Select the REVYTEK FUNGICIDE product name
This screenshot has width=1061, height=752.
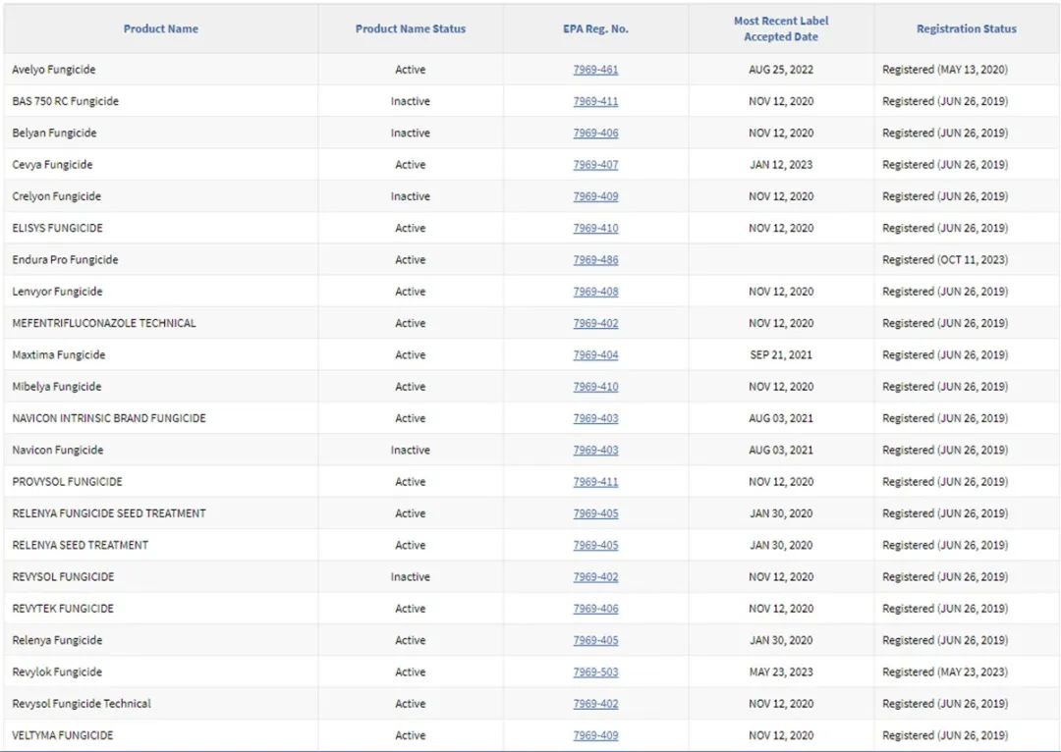pyautogui.click(x=63, y=609)
